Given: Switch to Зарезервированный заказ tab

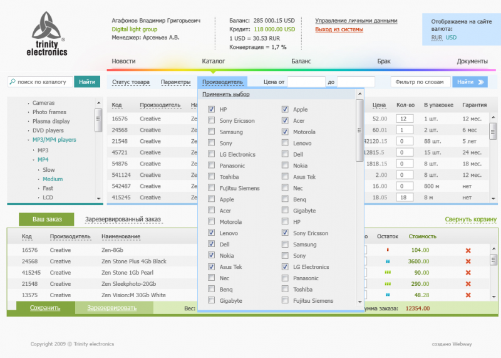Looking at the screenshot, I should (x=123, y=219).
